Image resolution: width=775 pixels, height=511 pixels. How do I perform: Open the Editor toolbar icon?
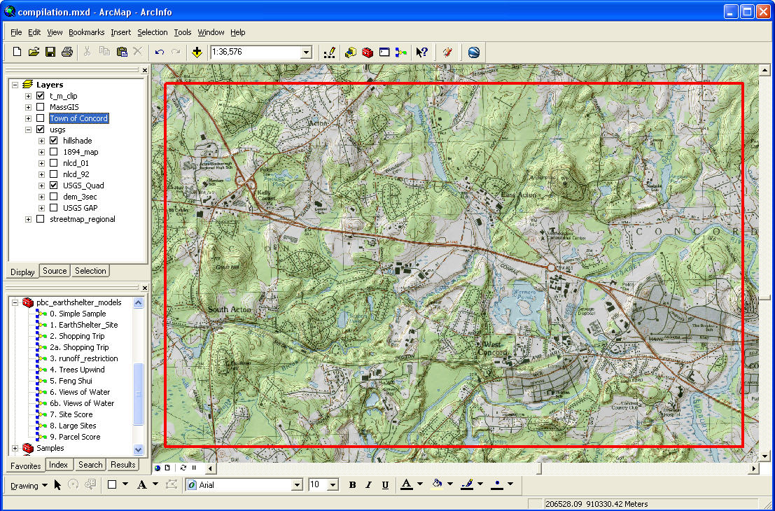(330, 52)
